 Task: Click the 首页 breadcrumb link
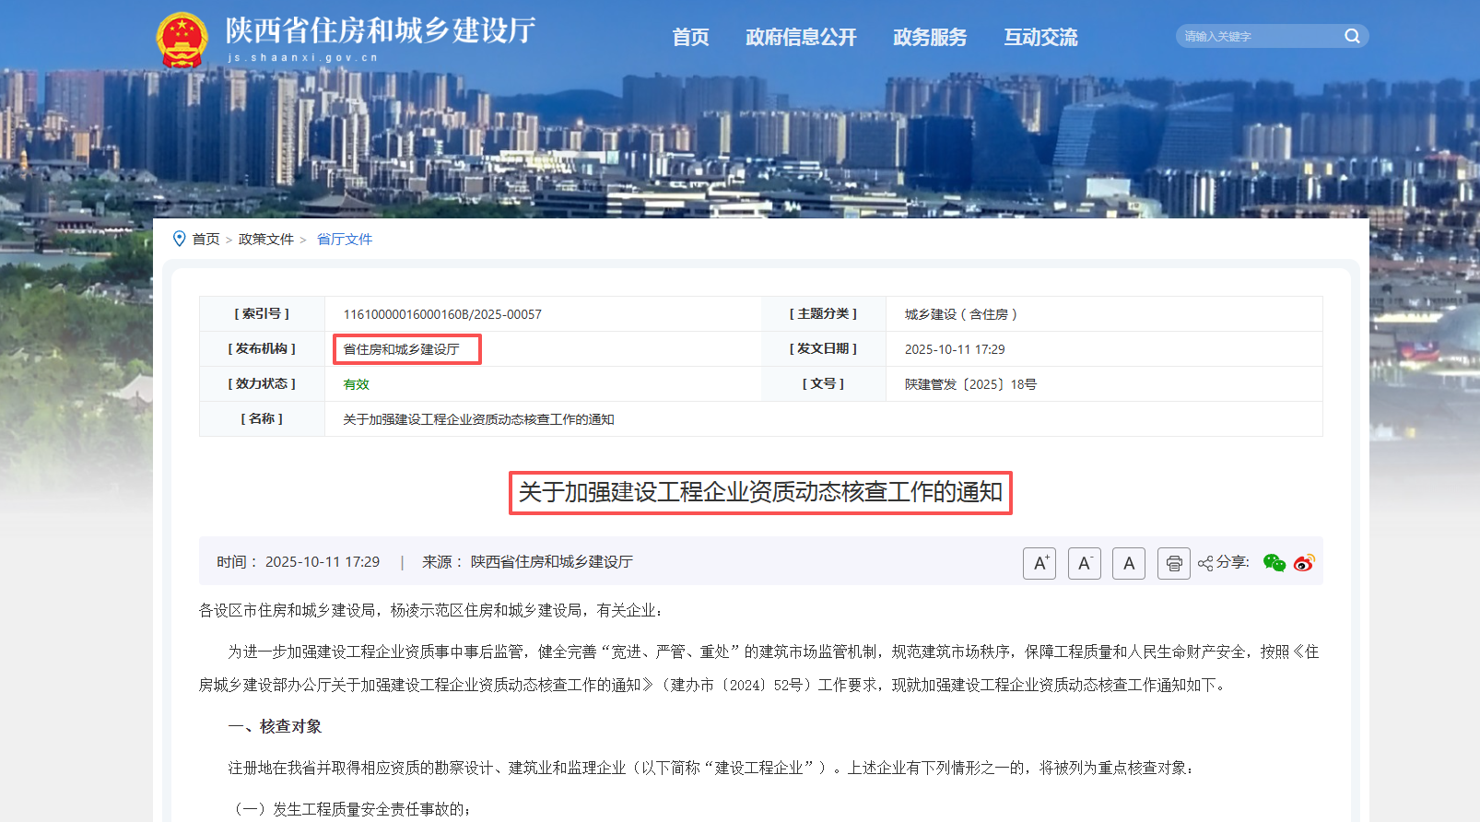pyautogui.click(x=206, y=240)
